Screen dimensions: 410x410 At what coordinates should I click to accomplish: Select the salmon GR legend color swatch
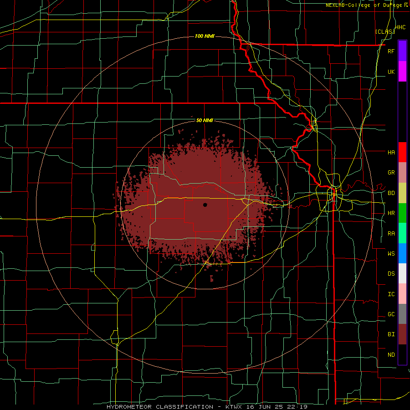[402, 173]
